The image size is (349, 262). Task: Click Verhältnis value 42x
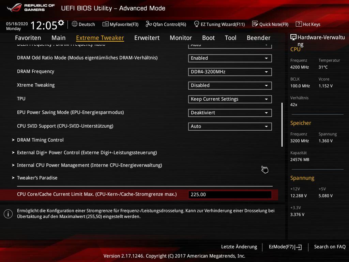coord(293,105)
